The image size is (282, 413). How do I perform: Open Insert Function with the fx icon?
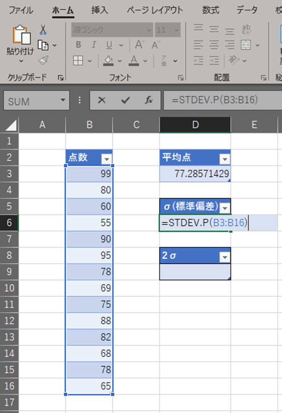[x=149, y=100]
